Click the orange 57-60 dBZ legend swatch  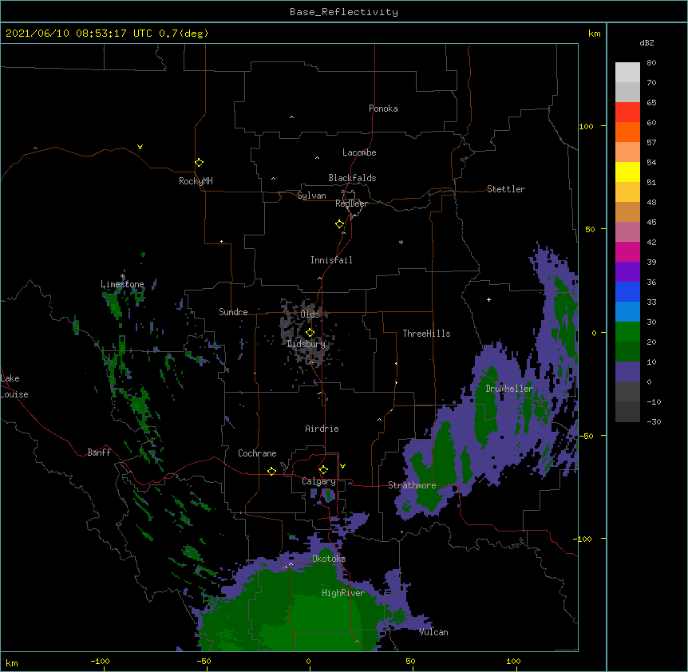(627, 132)
